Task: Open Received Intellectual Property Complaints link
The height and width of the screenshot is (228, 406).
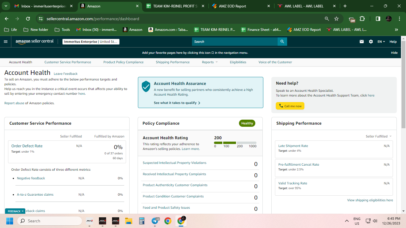Action: click(x=174, y=174)
